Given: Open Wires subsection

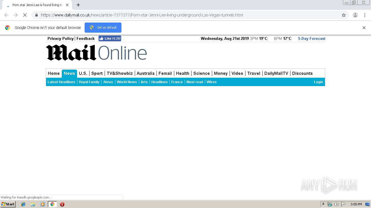Looking at the screenshot, I should coord(212,82).
